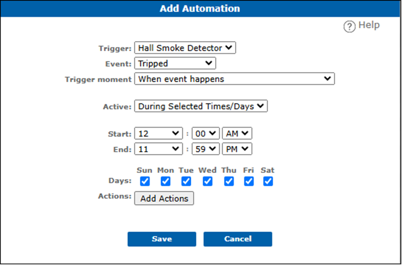The width and height of the screenshot is (402, 265).
Task: Open the Help link text
Action: coord(369,25)
